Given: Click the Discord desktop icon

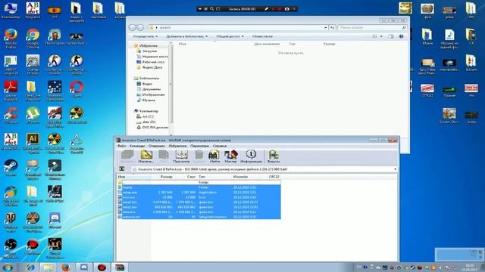Looking at the screenshot, I should coord(55,220).
